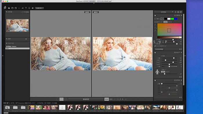Disable mask display with crossed-box option
The height and width of the screenshot is (114, 203).
(x=162, y=19)
